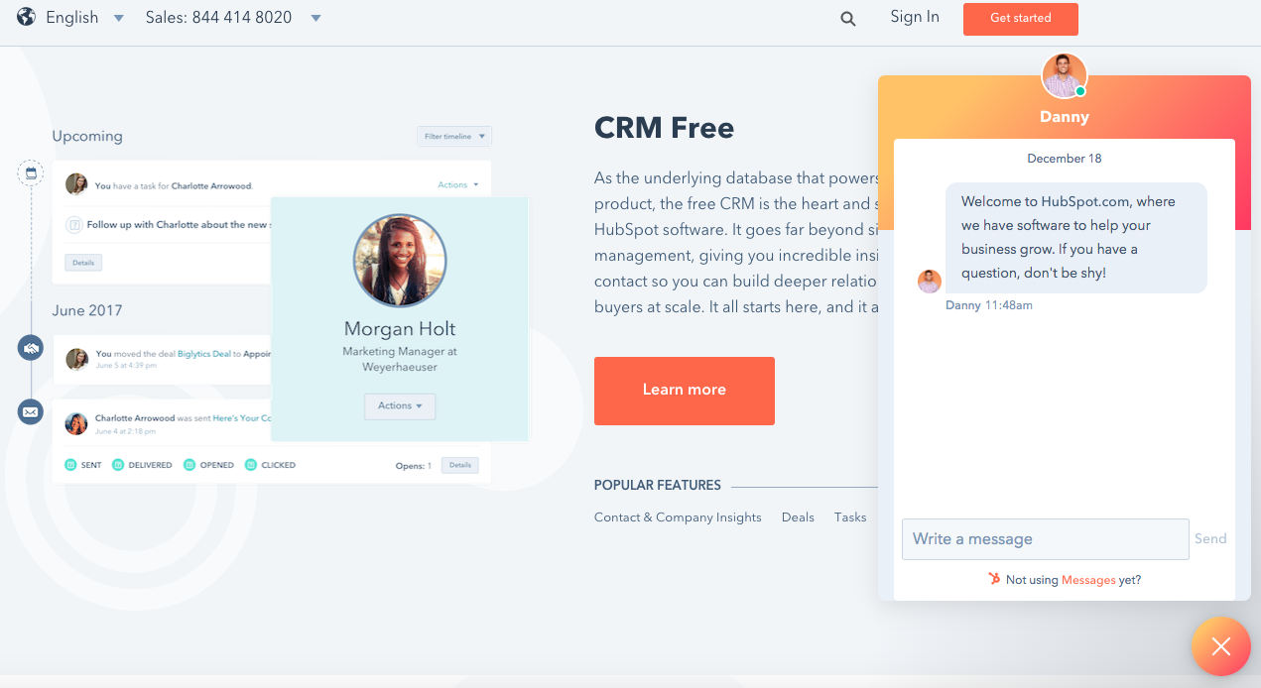Image resolution: width=1261 pixels, height=688 pixels.
Task: Click the Learn more button
Action: tap(685, 391)
